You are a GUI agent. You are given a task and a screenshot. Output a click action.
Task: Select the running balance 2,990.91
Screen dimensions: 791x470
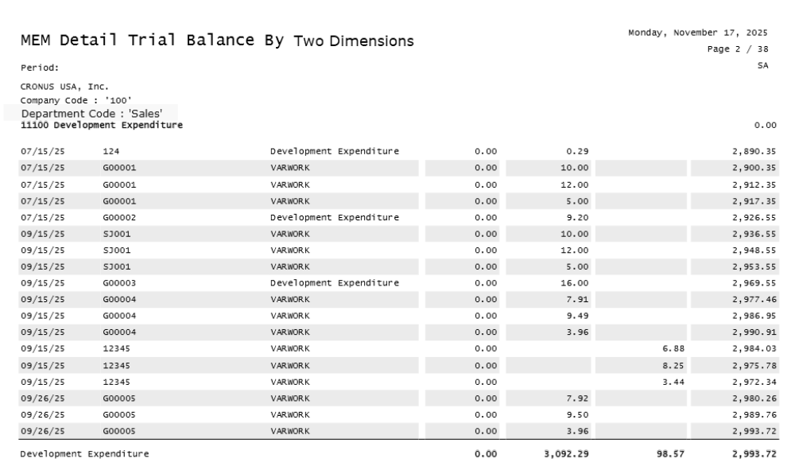pyautogui.click(x=754, y=332)
